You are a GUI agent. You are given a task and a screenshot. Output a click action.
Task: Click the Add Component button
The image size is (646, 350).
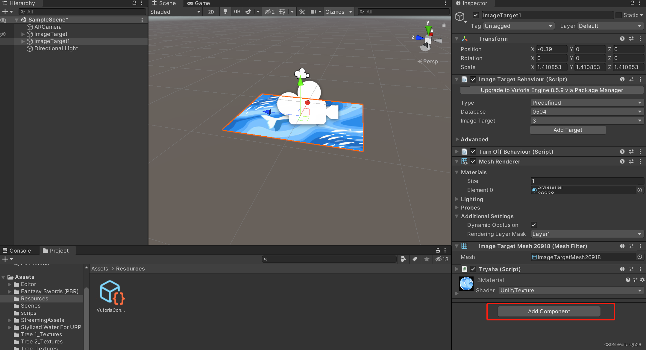[x=549, y=311]
